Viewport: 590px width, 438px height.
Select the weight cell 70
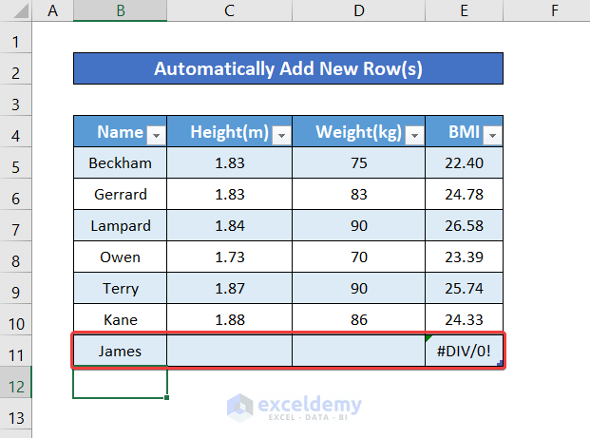[359, 257]
